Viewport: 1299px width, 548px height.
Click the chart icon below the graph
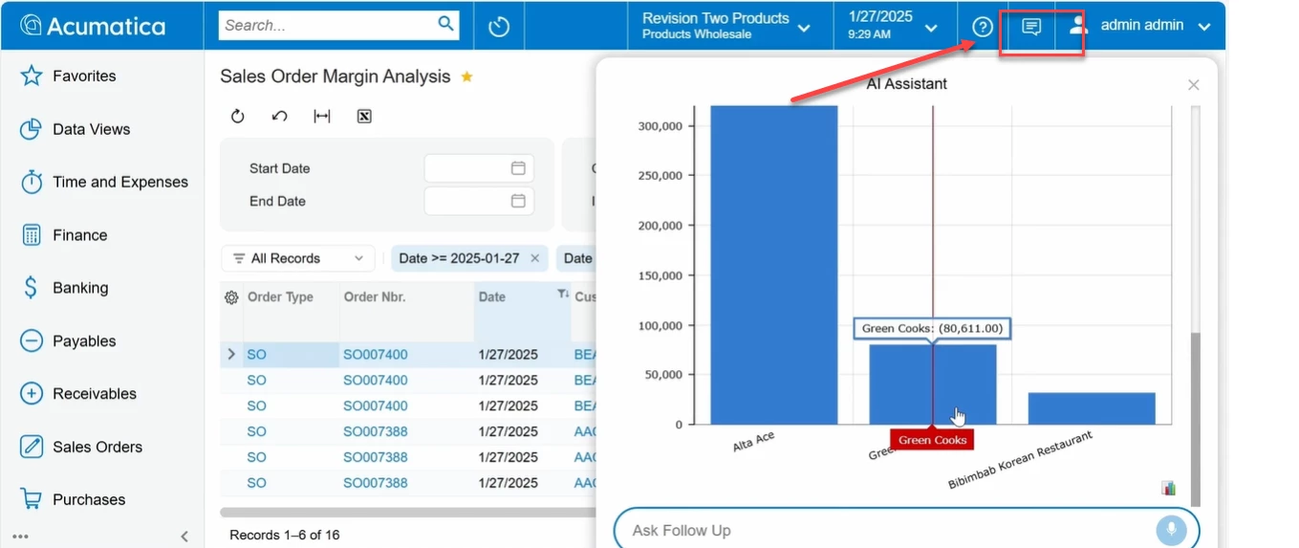click(x=1168, y=488)
